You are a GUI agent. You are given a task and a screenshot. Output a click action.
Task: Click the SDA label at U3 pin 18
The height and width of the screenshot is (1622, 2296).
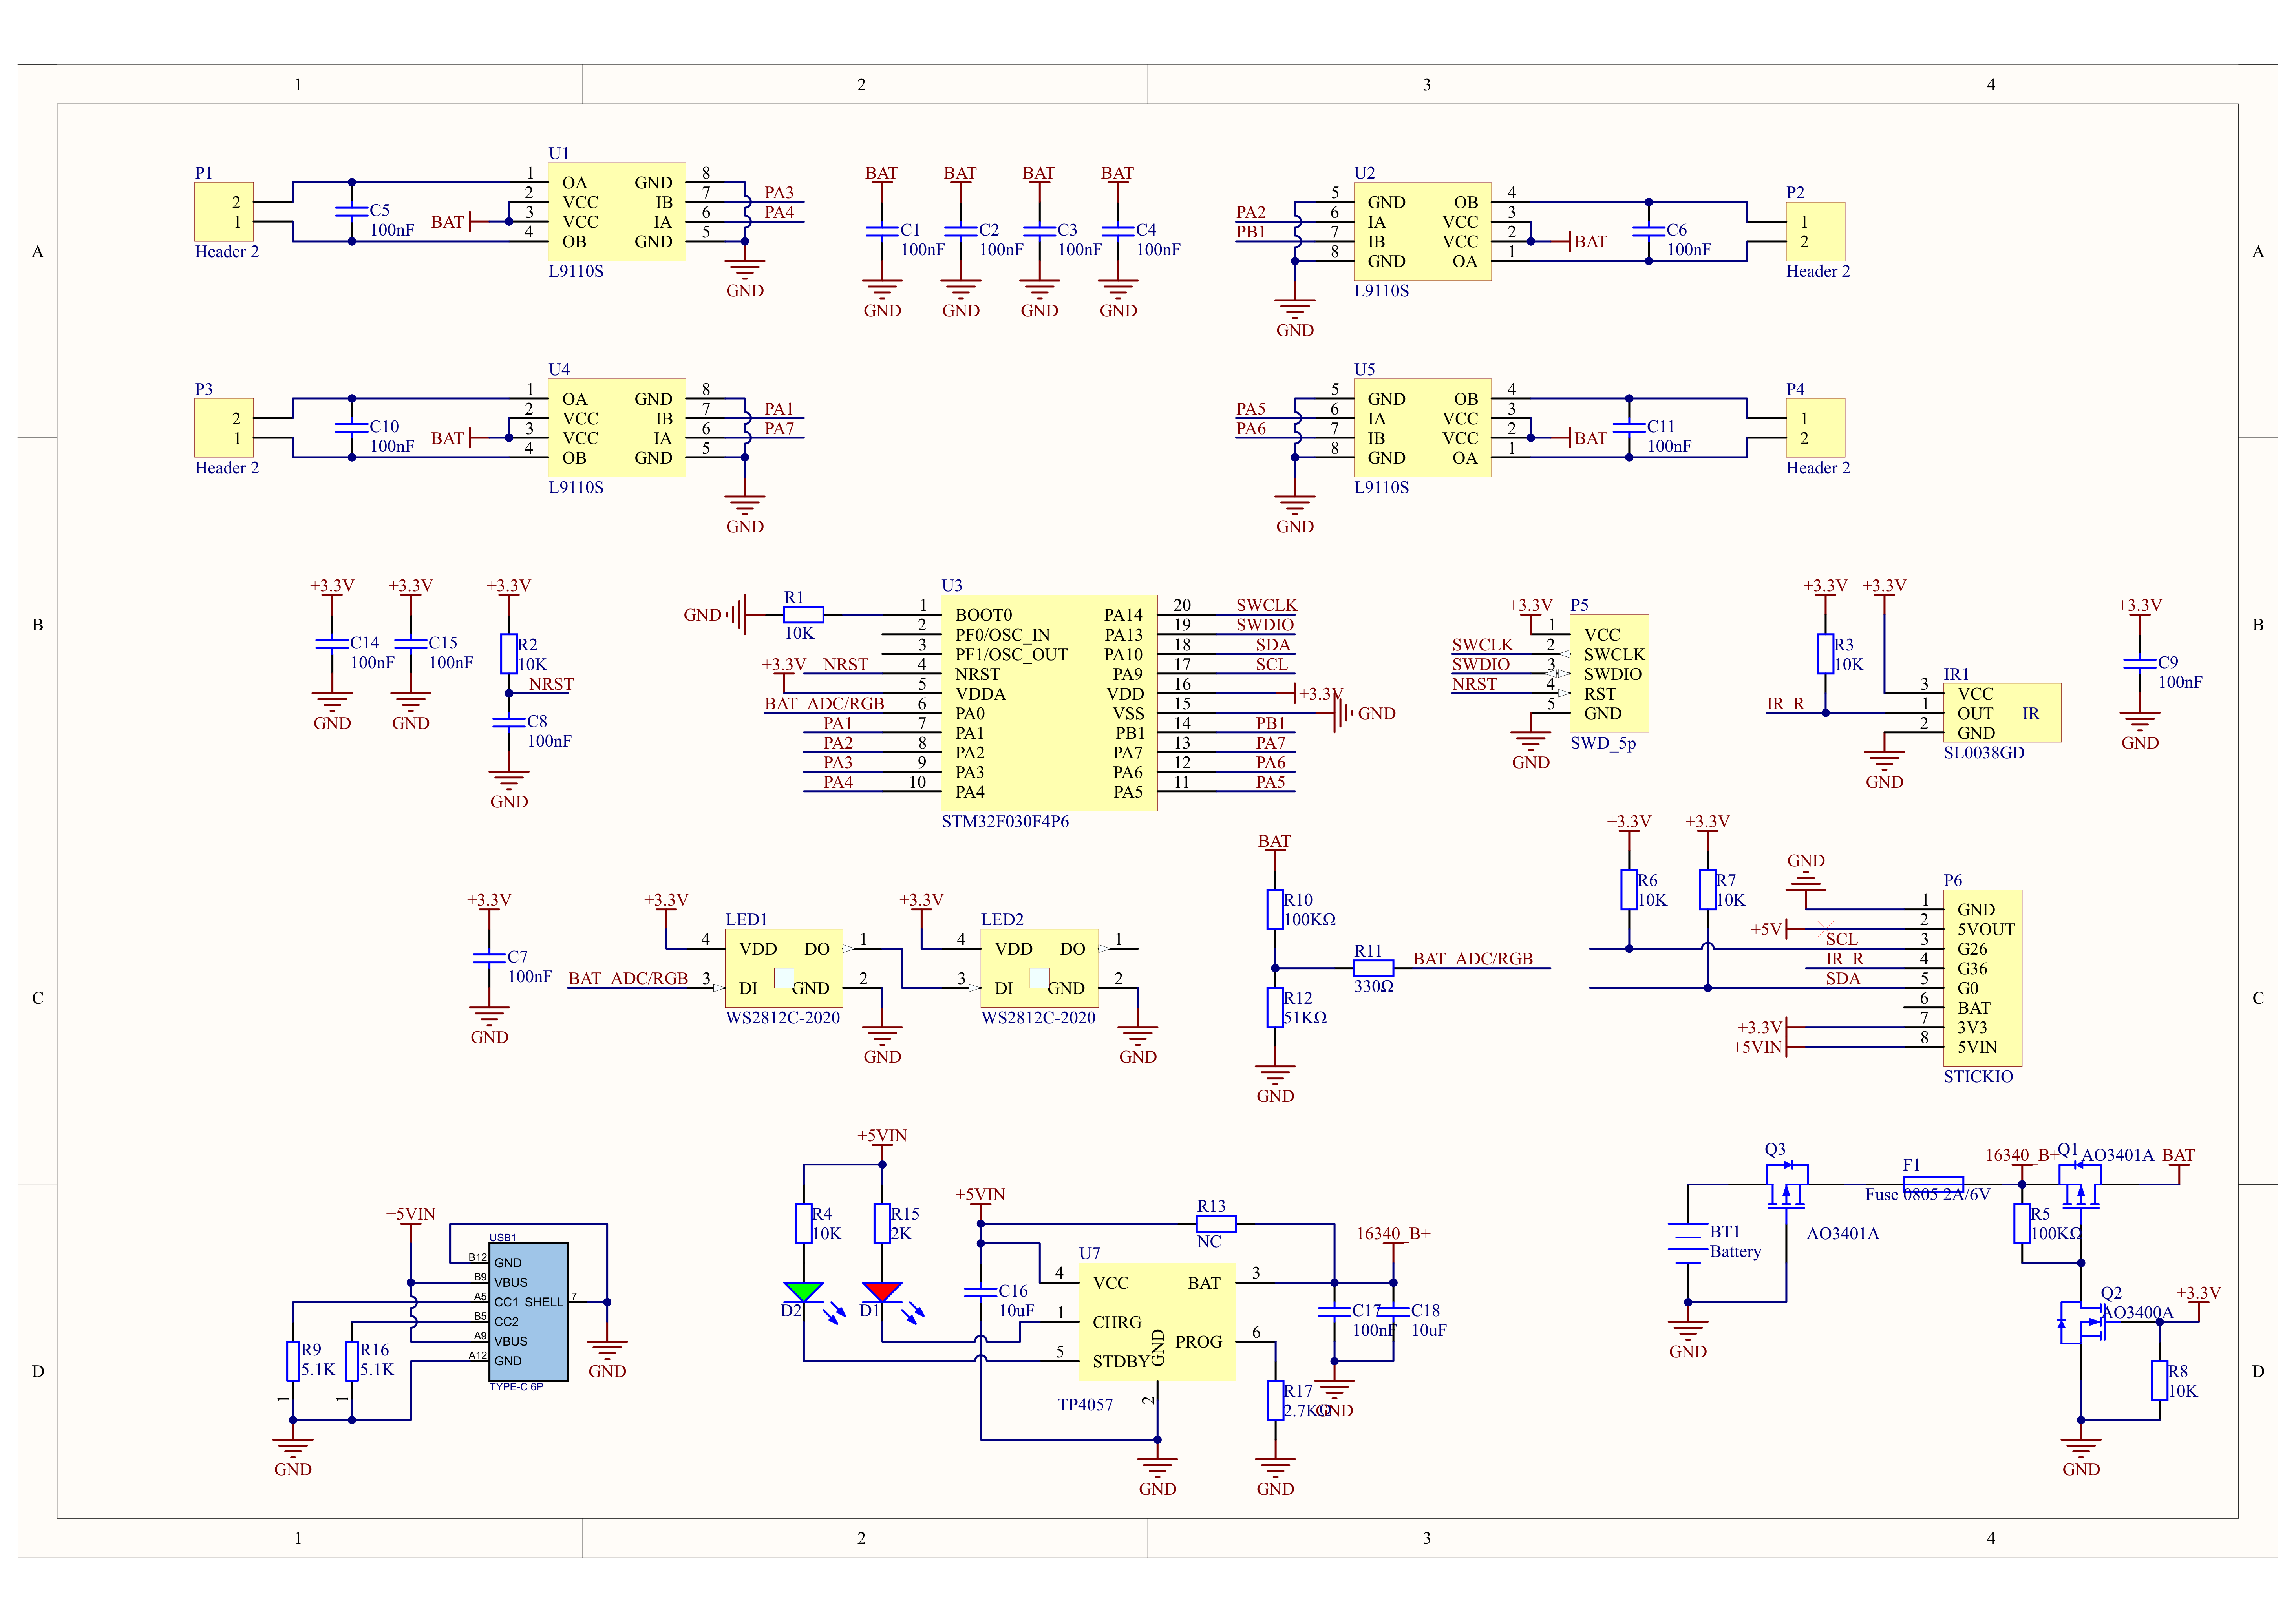[x=1273, y=645]
